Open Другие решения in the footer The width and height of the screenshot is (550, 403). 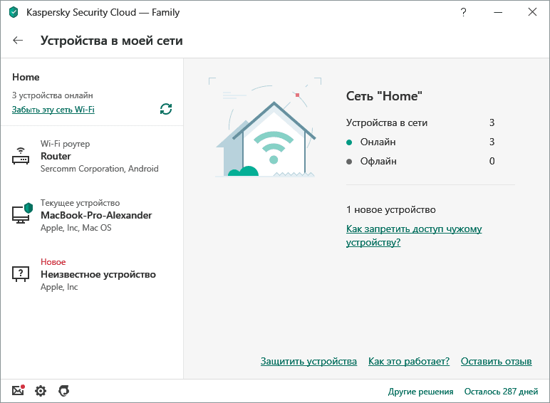coord(420,391)
